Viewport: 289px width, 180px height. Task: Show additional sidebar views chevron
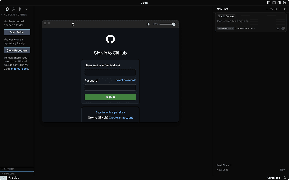tap(26, 9)
